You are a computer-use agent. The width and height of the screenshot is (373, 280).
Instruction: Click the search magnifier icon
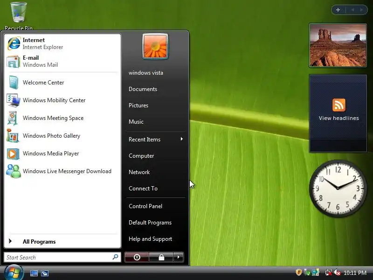(115, 257)
